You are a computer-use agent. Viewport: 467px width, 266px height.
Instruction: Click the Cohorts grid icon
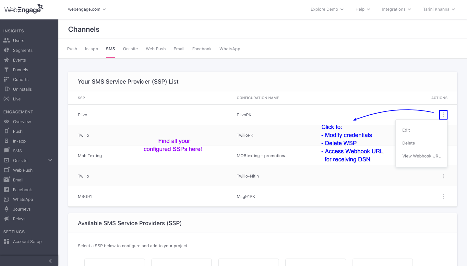tap(6, 79)
